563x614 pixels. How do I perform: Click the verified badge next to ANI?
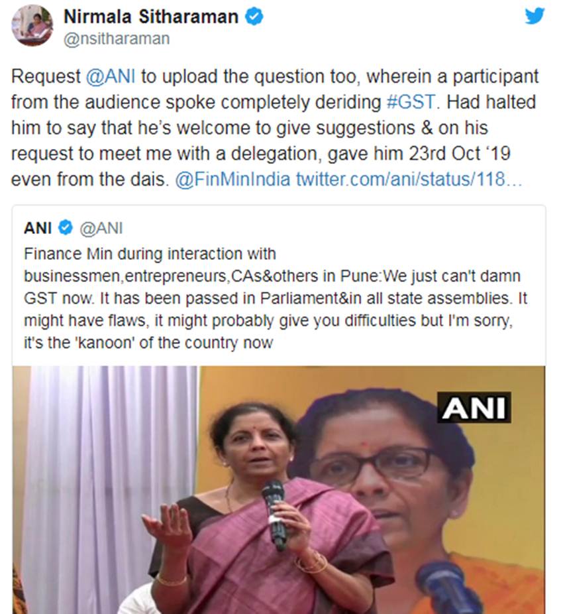pos(66,227)
